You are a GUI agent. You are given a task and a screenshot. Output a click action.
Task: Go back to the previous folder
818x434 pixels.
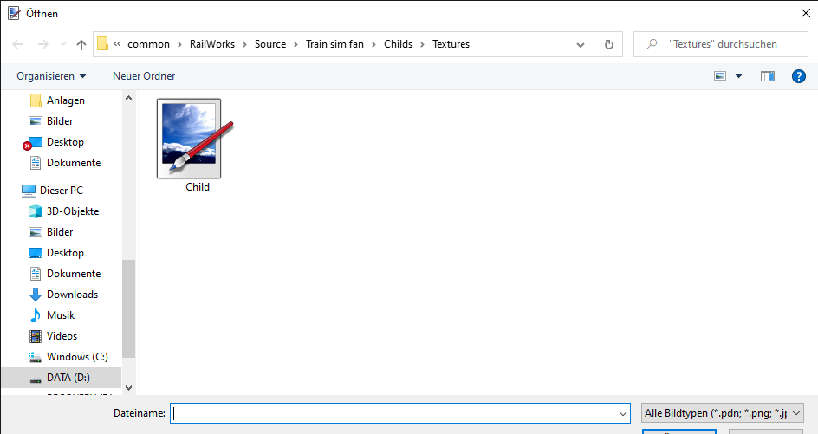point(17,44)
